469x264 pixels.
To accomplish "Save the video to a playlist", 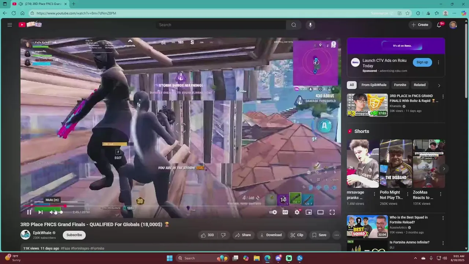I will pos(319,235).
